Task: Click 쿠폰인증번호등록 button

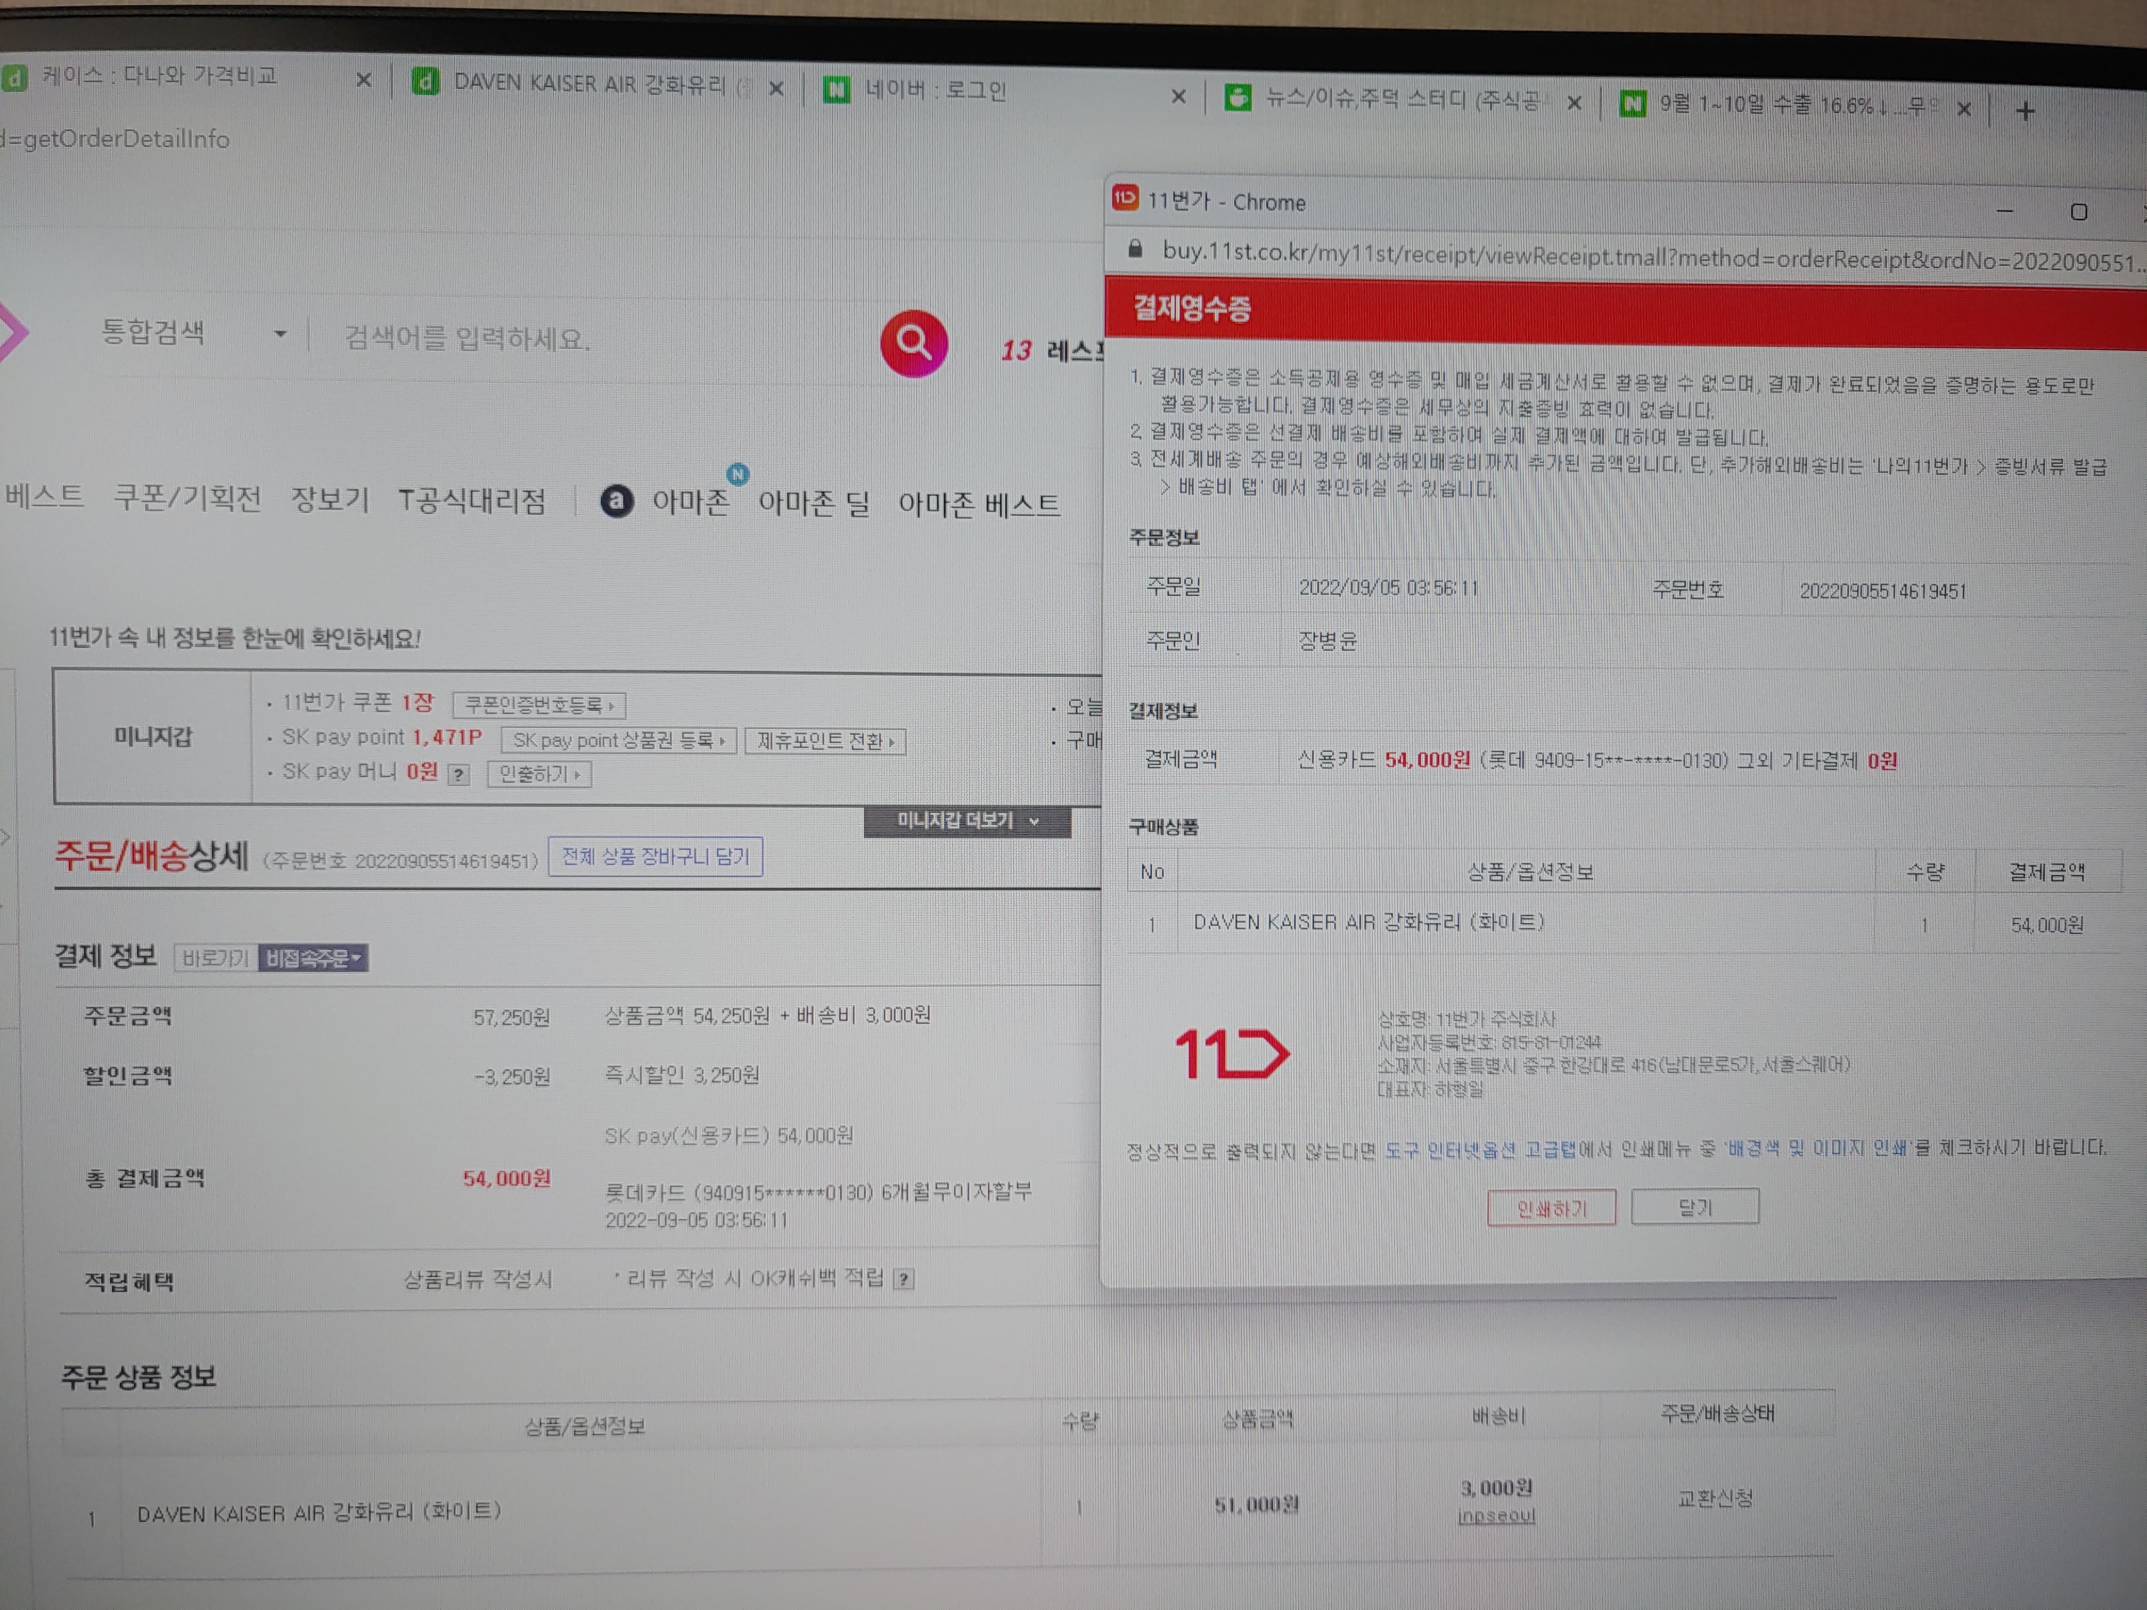Action: [x=539, y=704]
